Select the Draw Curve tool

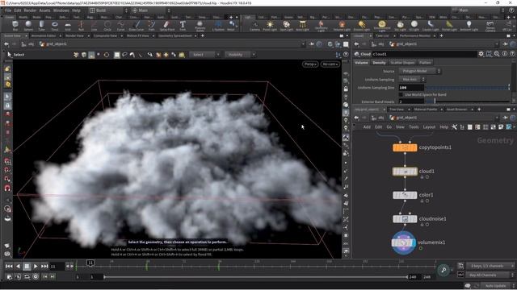[x=137, y=25]
